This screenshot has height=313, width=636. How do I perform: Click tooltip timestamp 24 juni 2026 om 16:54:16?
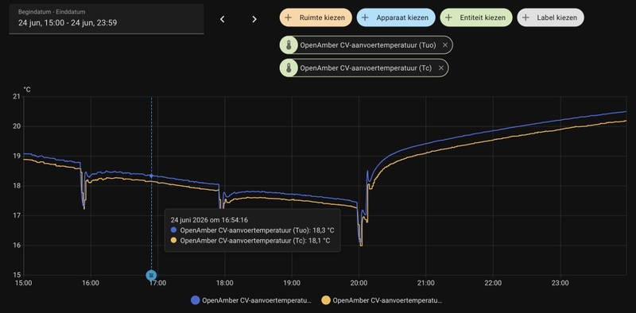pos(209,220)
